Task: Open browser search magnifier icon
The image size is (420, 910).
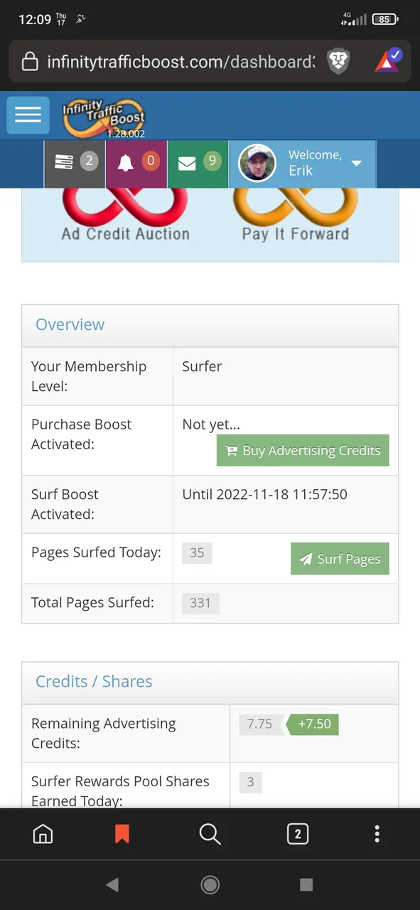Action: [210, 834]
